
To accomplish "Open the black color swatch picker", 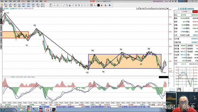I will (98, 5).
